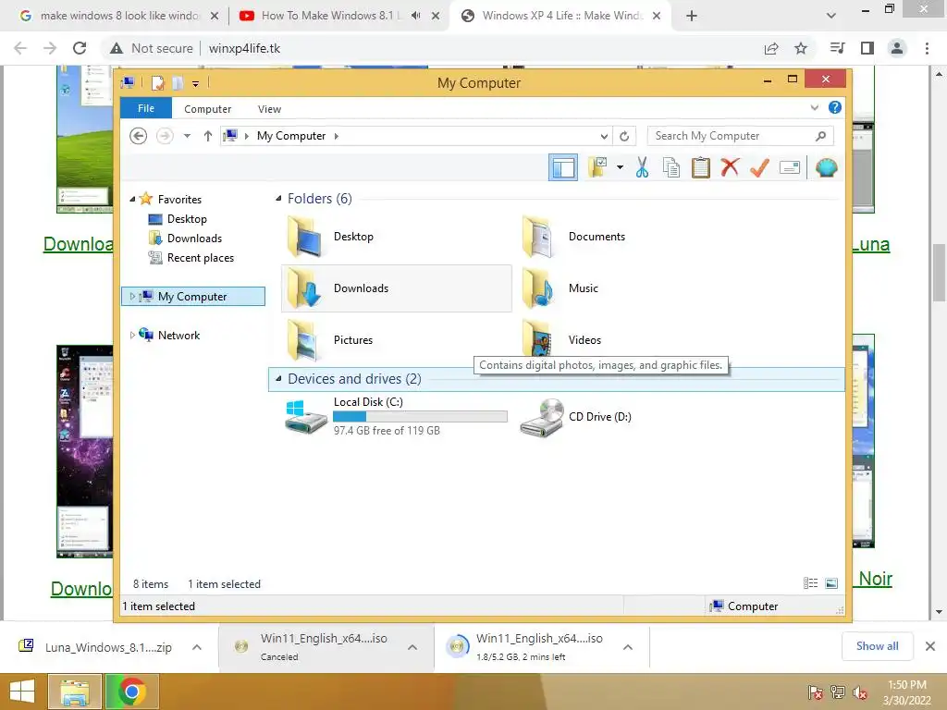Image resolution: width=947 pixels, height=710 pixels.
Task: Collapse the Devices and drives group
Action: point(278,379)
